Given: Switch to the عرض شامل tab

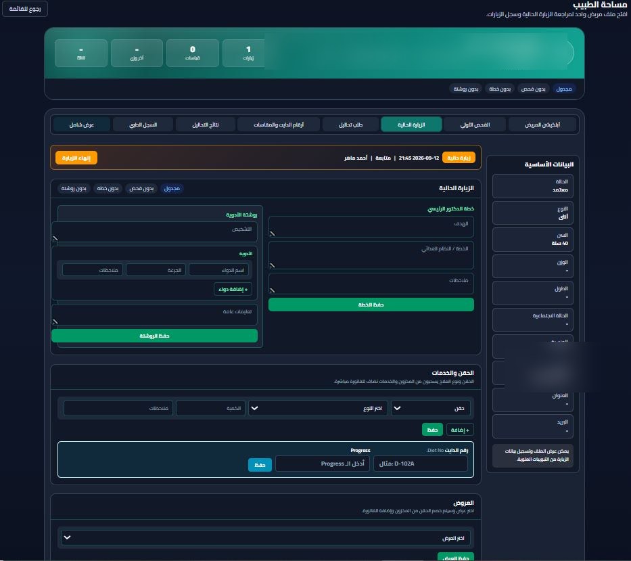Looking at the screenshot, I should pyautogui.click(x=82, y=125).
